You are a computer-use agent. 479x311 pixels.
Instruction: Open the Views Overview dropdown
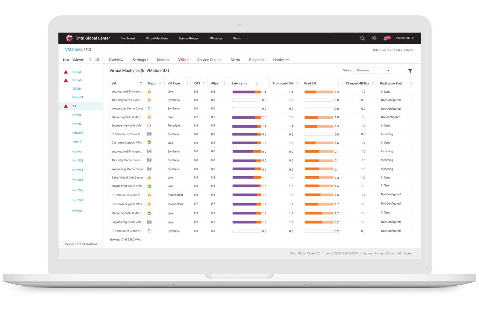click(373, 71)
